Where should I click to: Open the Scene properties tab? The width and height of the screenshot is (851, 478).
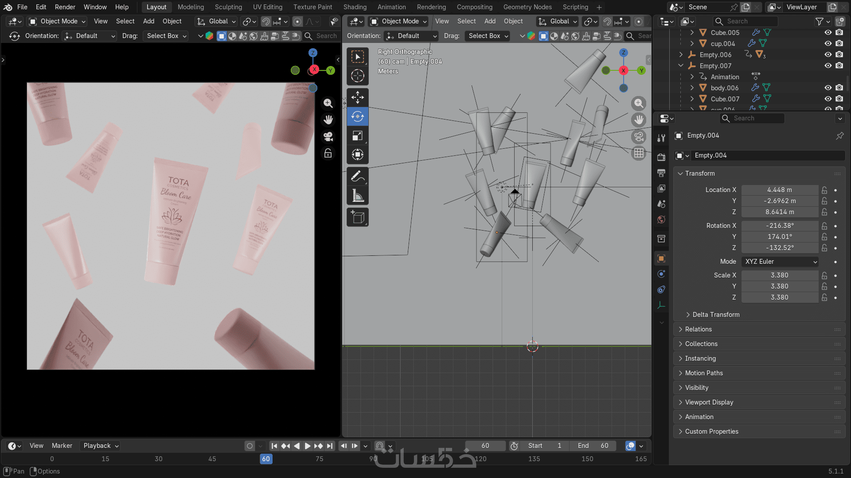[x=661, y=204]
